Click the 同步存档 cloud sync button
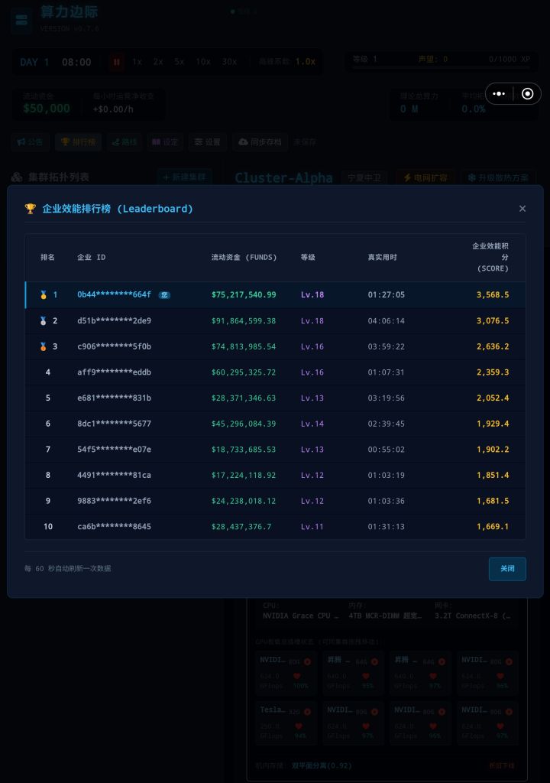 260,142
